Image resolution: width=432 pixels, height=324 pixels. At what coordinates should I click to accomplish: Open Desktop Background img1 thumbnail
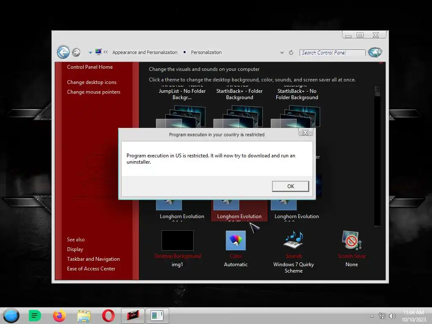178,240
